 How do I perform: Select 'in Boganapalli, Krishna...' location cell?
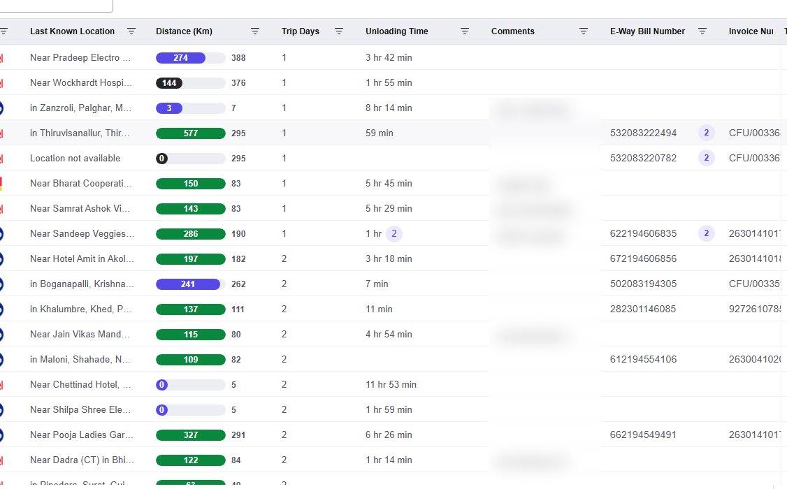click(82, 284)
